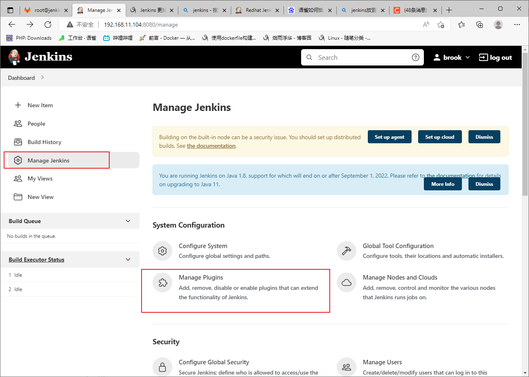Switch to the 语雀如何插入 tab
The width and height of the screenshot is (529, 377).
310,10
